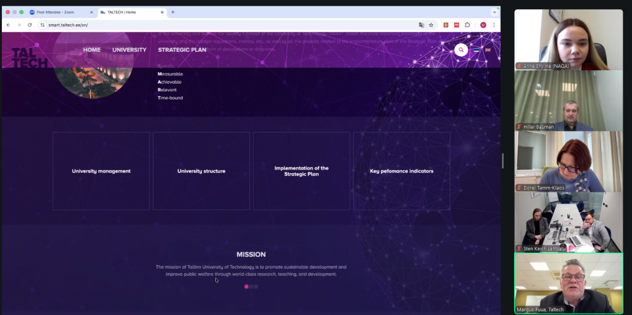Select the English (UK) flag icon
This screenshot has height=315, width=632.
tap(488, 50)
